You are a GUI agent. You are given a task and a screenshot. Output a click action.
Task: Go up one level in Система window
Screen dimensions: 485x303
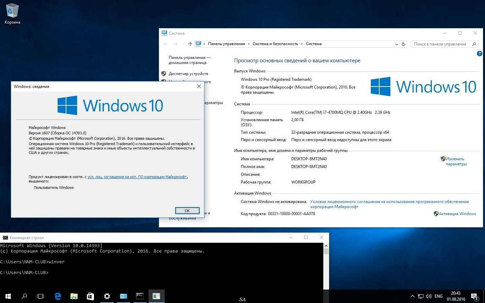pyautogui.click(x=190, y=44)
